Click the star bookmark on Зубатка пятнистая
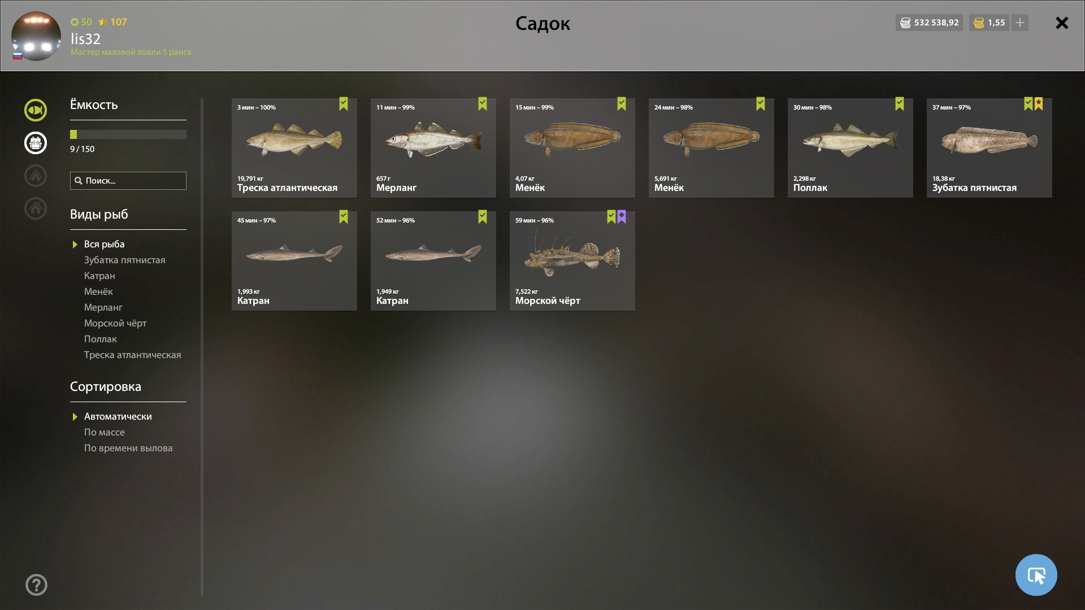 pyautogui.click(x=1039, y=104)
